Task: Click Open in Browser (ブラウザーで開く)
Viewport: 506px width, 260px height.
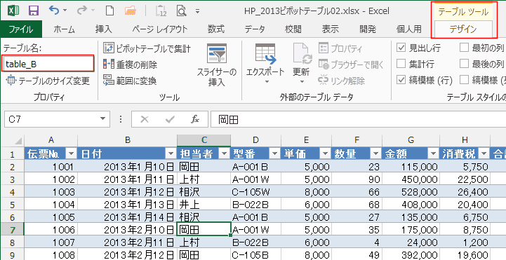Action: (351, 64)
